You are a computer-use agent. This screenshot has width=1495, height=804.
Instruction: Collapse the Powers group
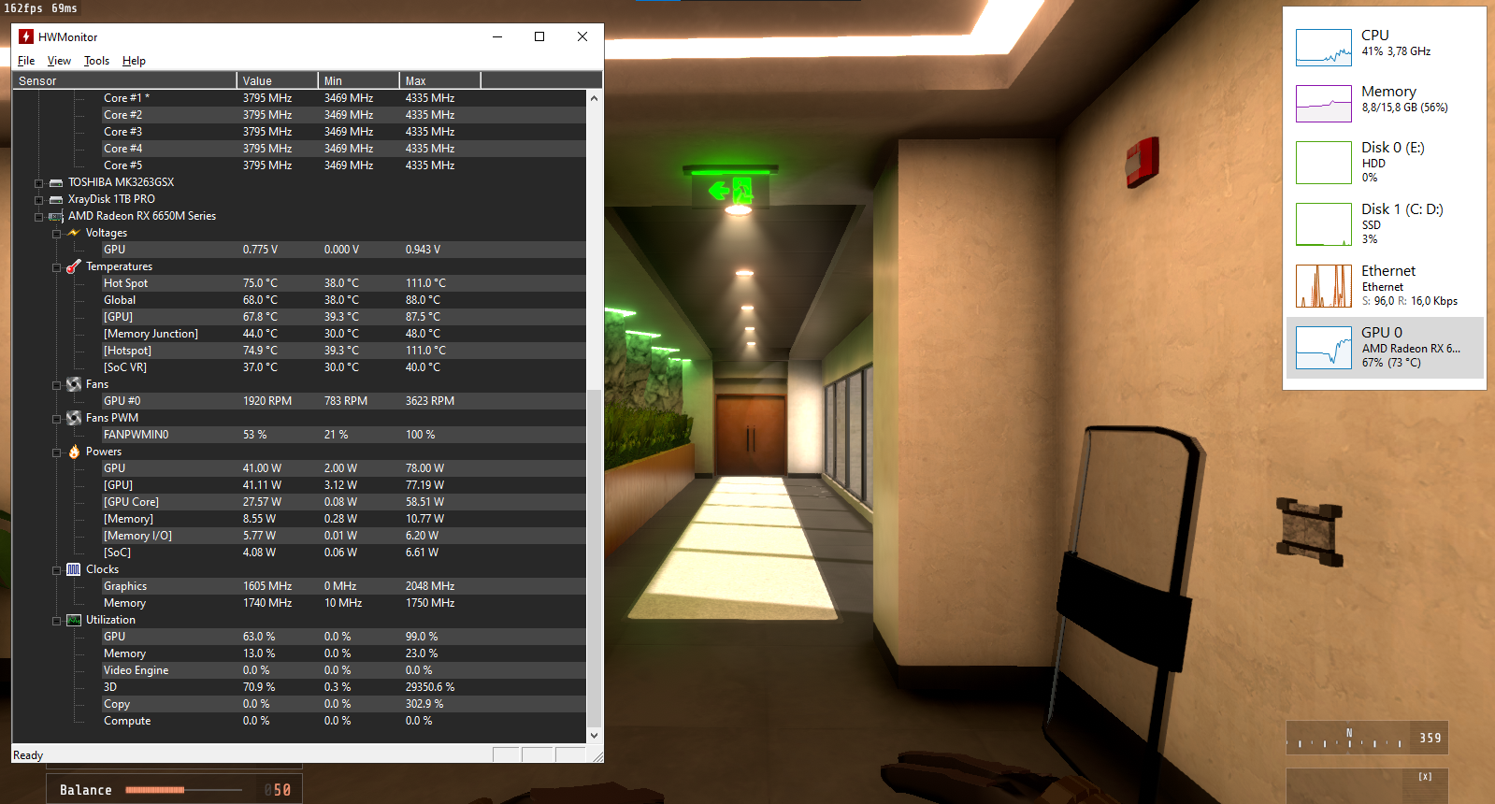point(56,452)
